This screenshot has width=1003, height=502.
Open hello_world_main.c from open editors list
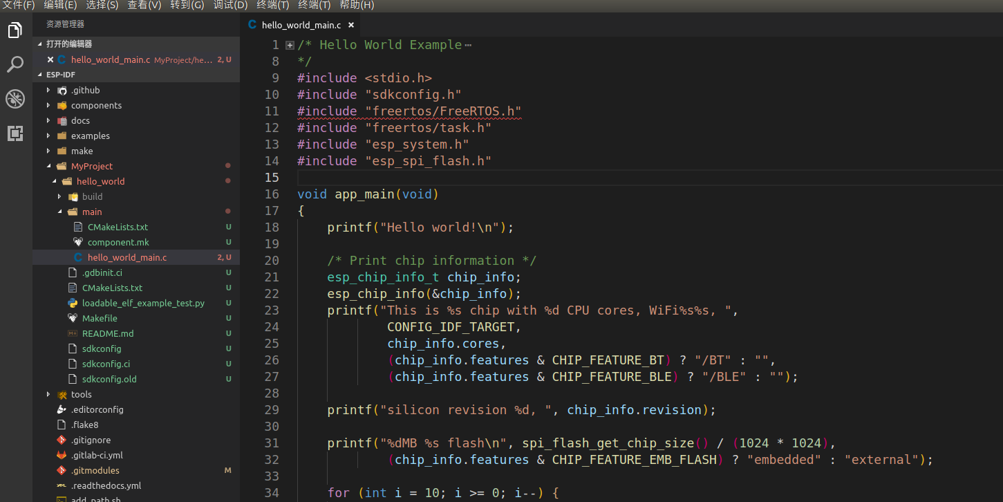(x=136, y=60)
